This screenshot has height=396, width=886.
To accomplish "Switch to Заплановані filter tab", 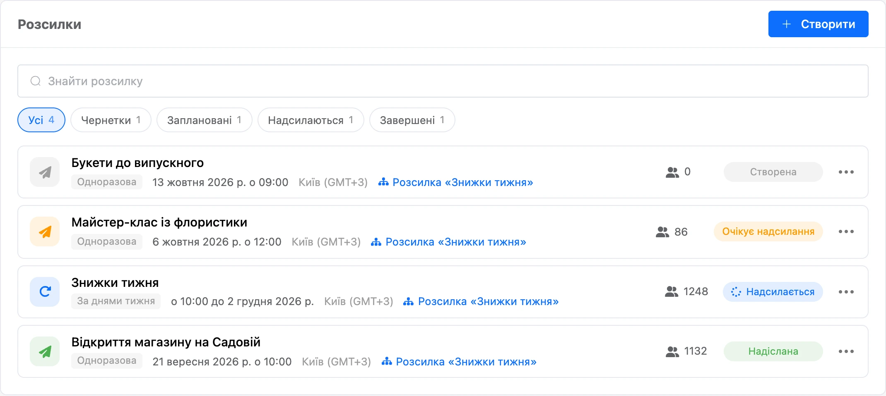I will point(205,120).
